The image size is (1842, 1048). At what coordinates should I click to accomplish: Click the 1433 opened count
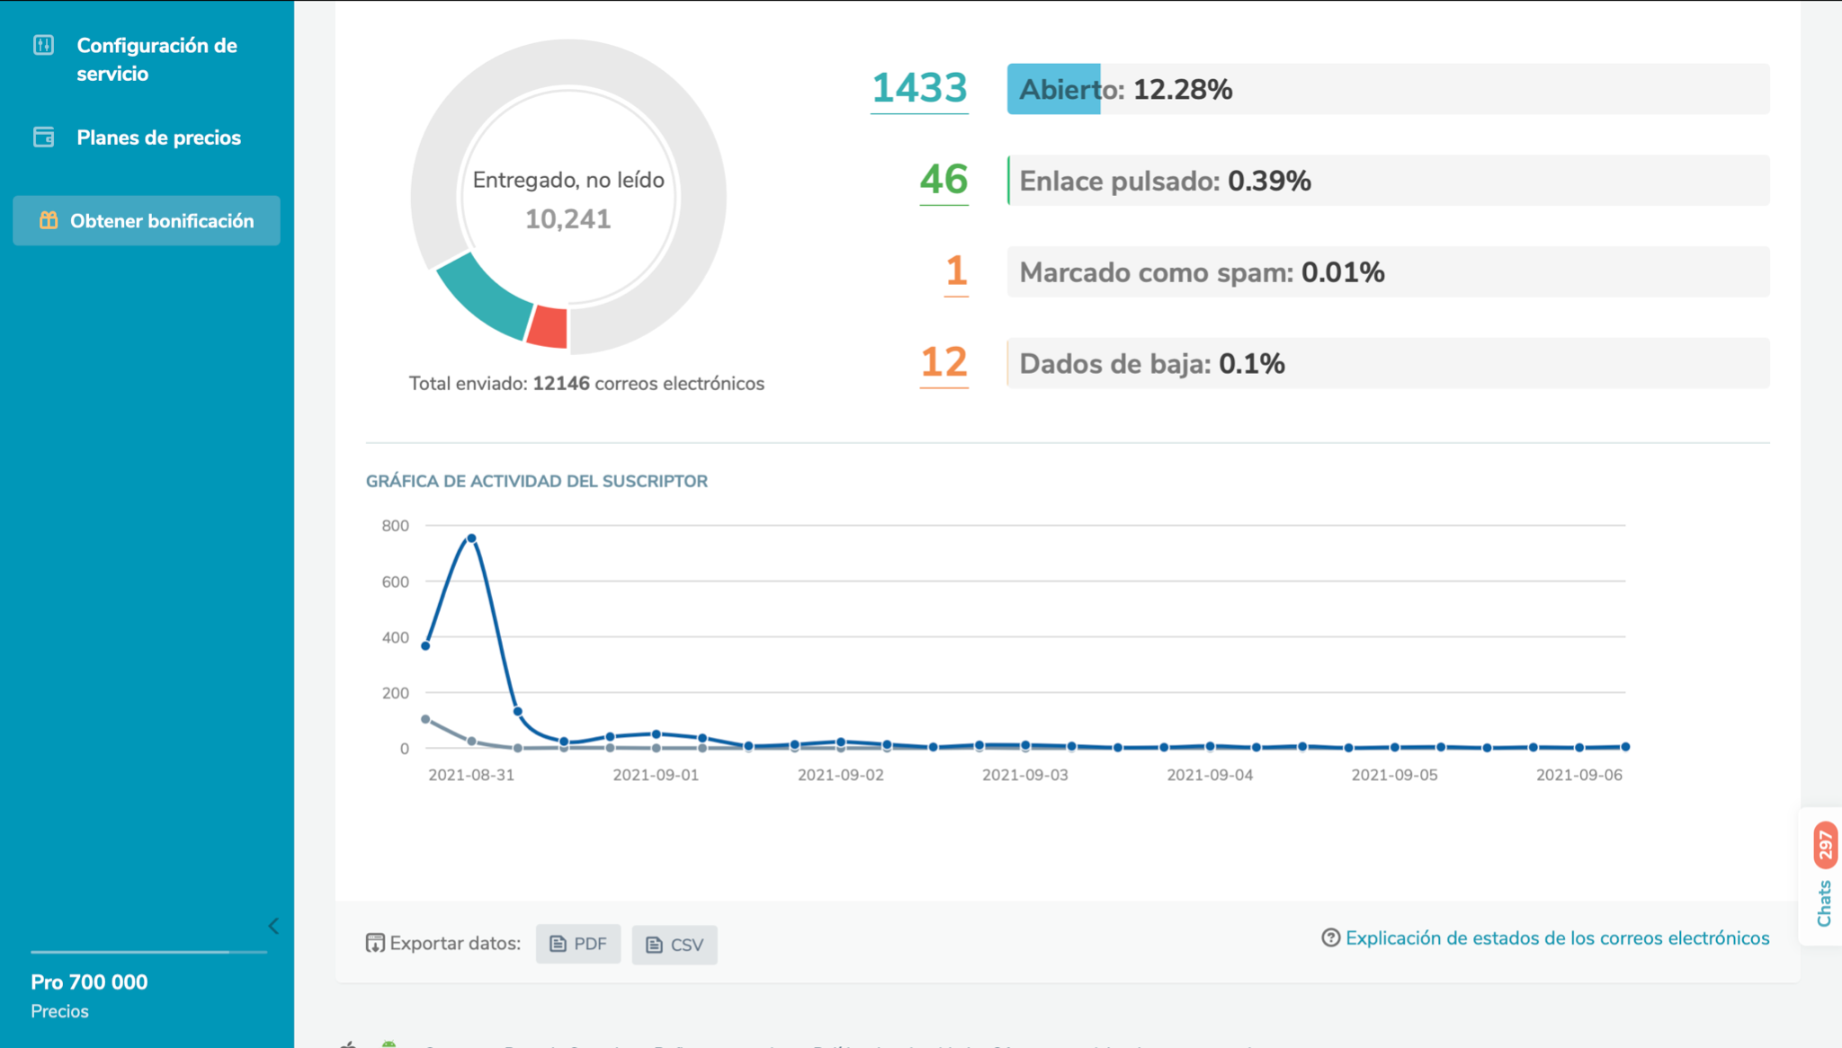919,88
